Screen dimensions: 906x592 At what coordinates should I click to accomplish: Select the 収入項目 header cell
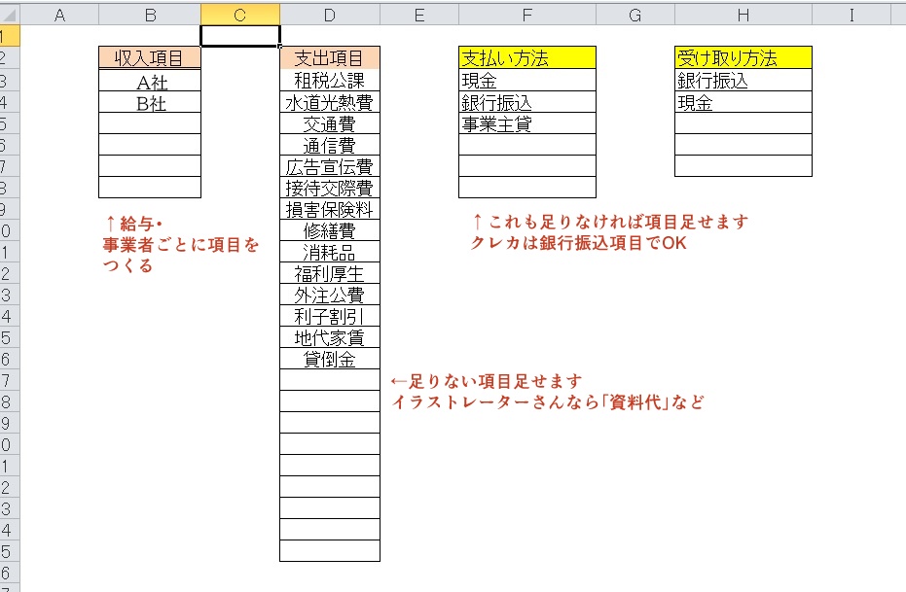150,58
